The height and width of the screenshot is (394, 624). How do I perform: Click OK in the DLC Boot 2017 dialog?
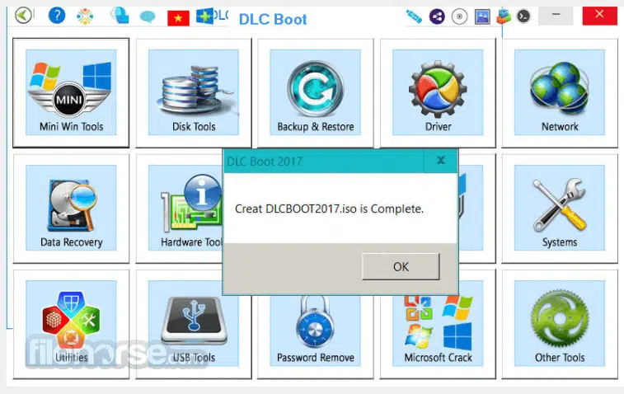point(401,266)
